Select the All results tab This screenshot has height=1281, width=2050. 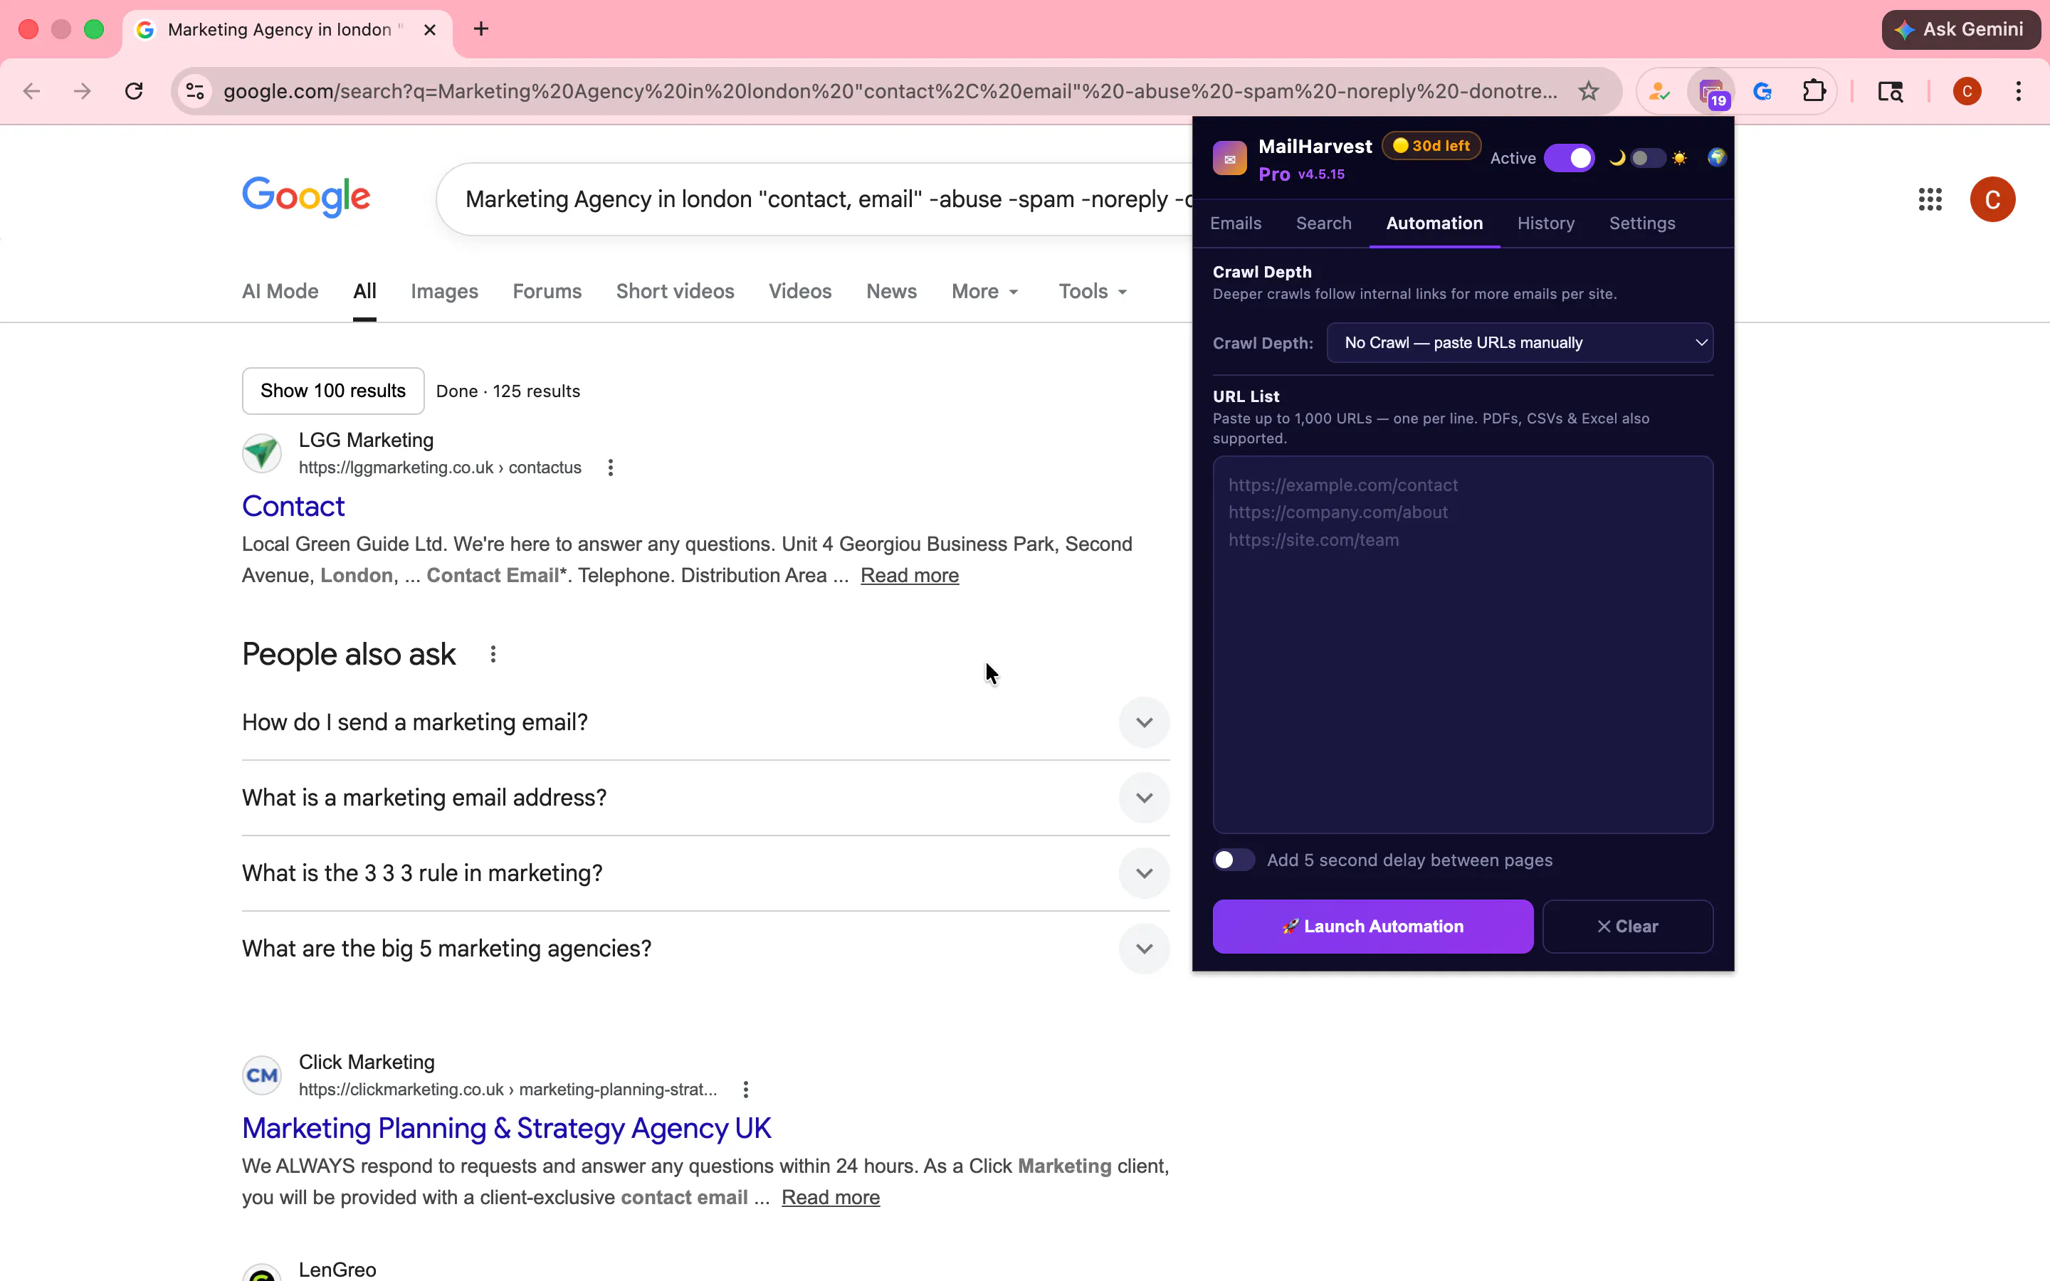point(364,292)
